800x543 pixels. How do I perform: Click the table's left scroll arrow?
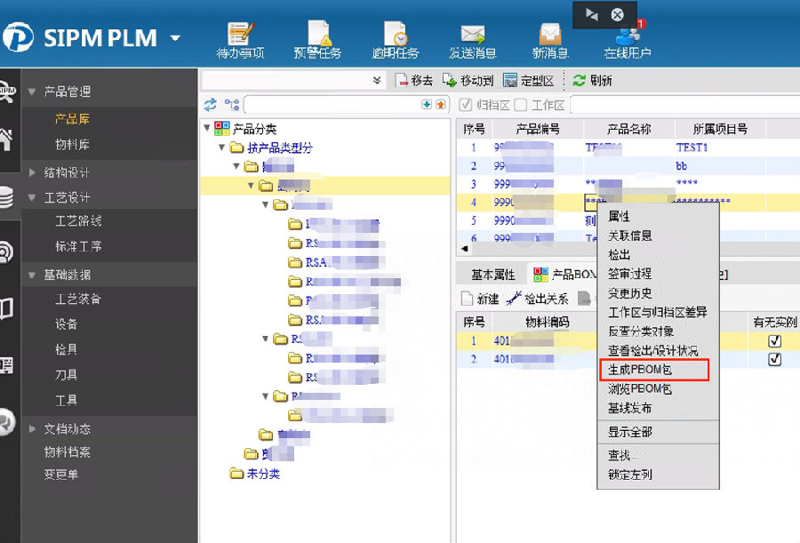point(464,249)
